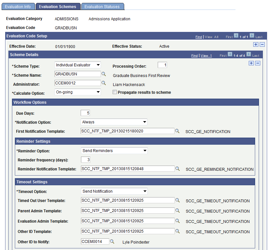Viewport: 270px width, 250px height.
Task: Open the Reminder Notification Template lookup
Action: (x=178, y=168)
